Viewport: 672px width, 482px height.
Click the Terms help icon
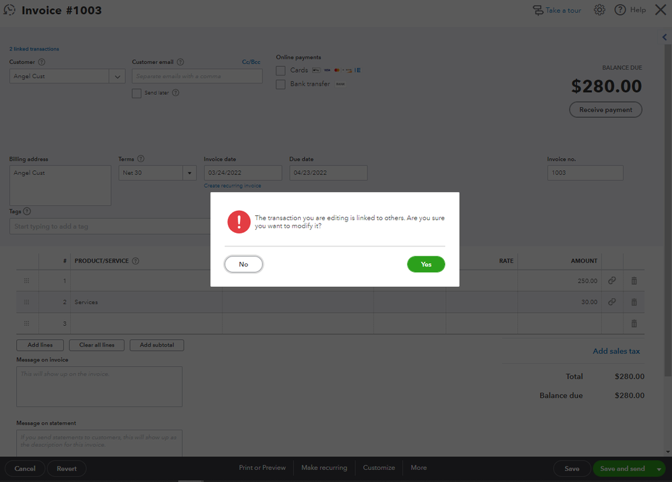(141, 159)
